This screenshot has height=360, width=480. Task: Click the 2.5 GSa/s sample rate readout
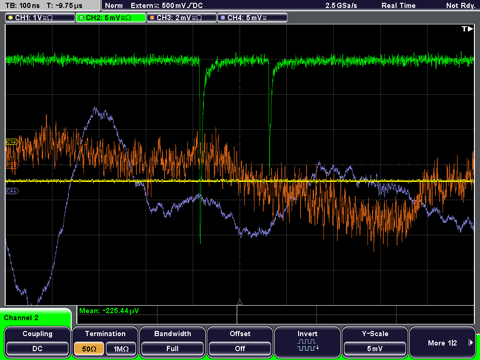tap(341, 6)
